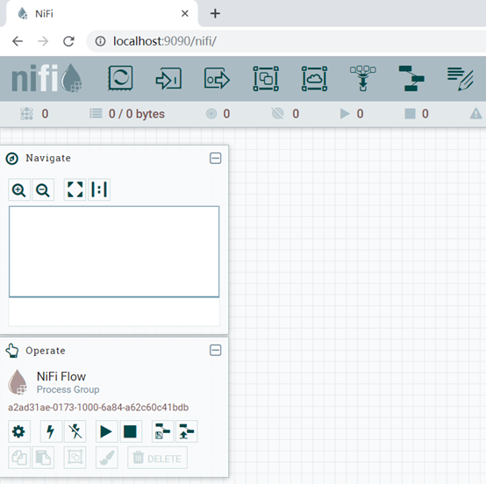Start the flow with play button
Image resolution: width=486 pixels, height=484 pixels.
pyautogui.click(x=107, y=431)
